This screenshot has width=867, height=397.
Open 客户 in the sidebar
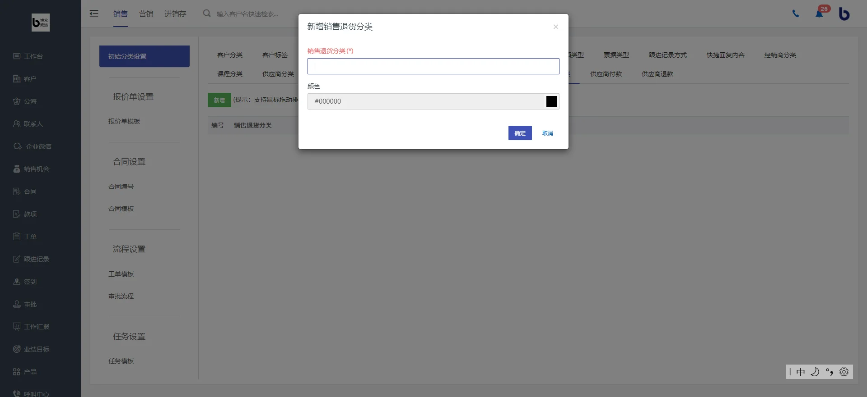(x=25, y=79)
